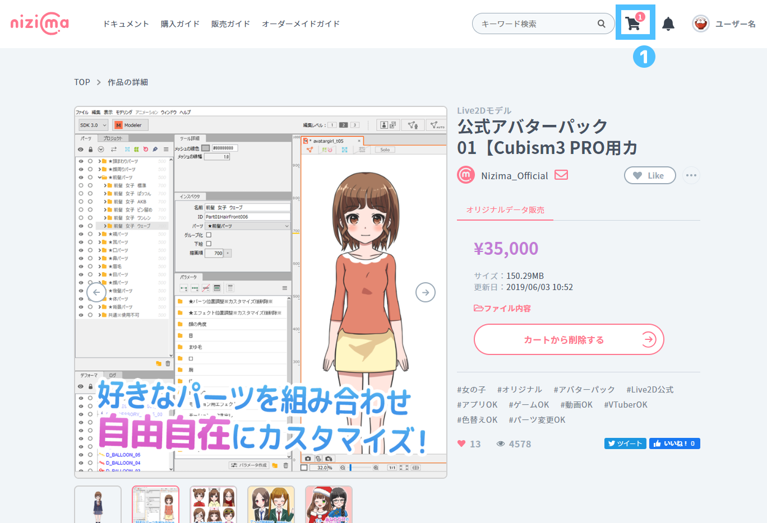Click the ¥35,000 price text
This screenshot has height=523, width=767.
(506, 249)
